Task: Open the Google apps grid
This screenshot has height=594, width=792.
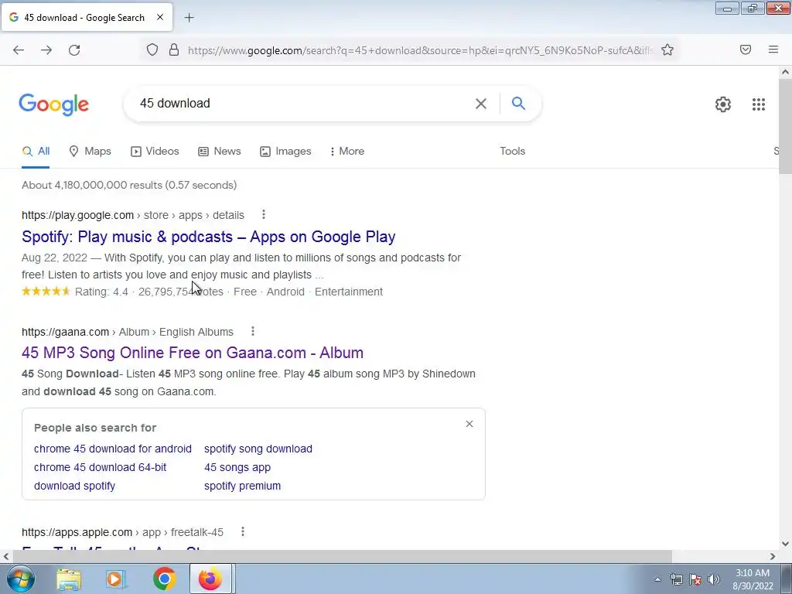Action: click(759, 104)
